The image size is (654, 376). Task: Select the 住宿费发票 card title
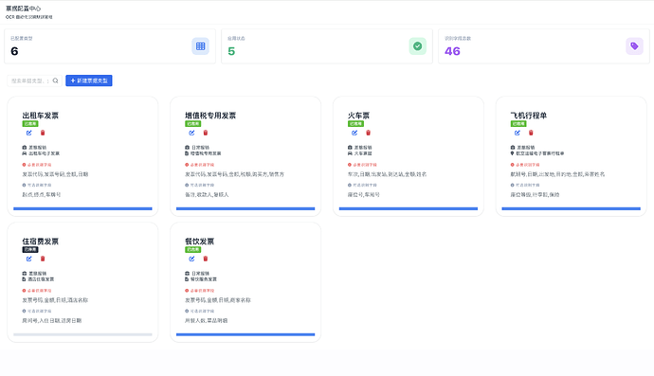[x=41, y=242]
